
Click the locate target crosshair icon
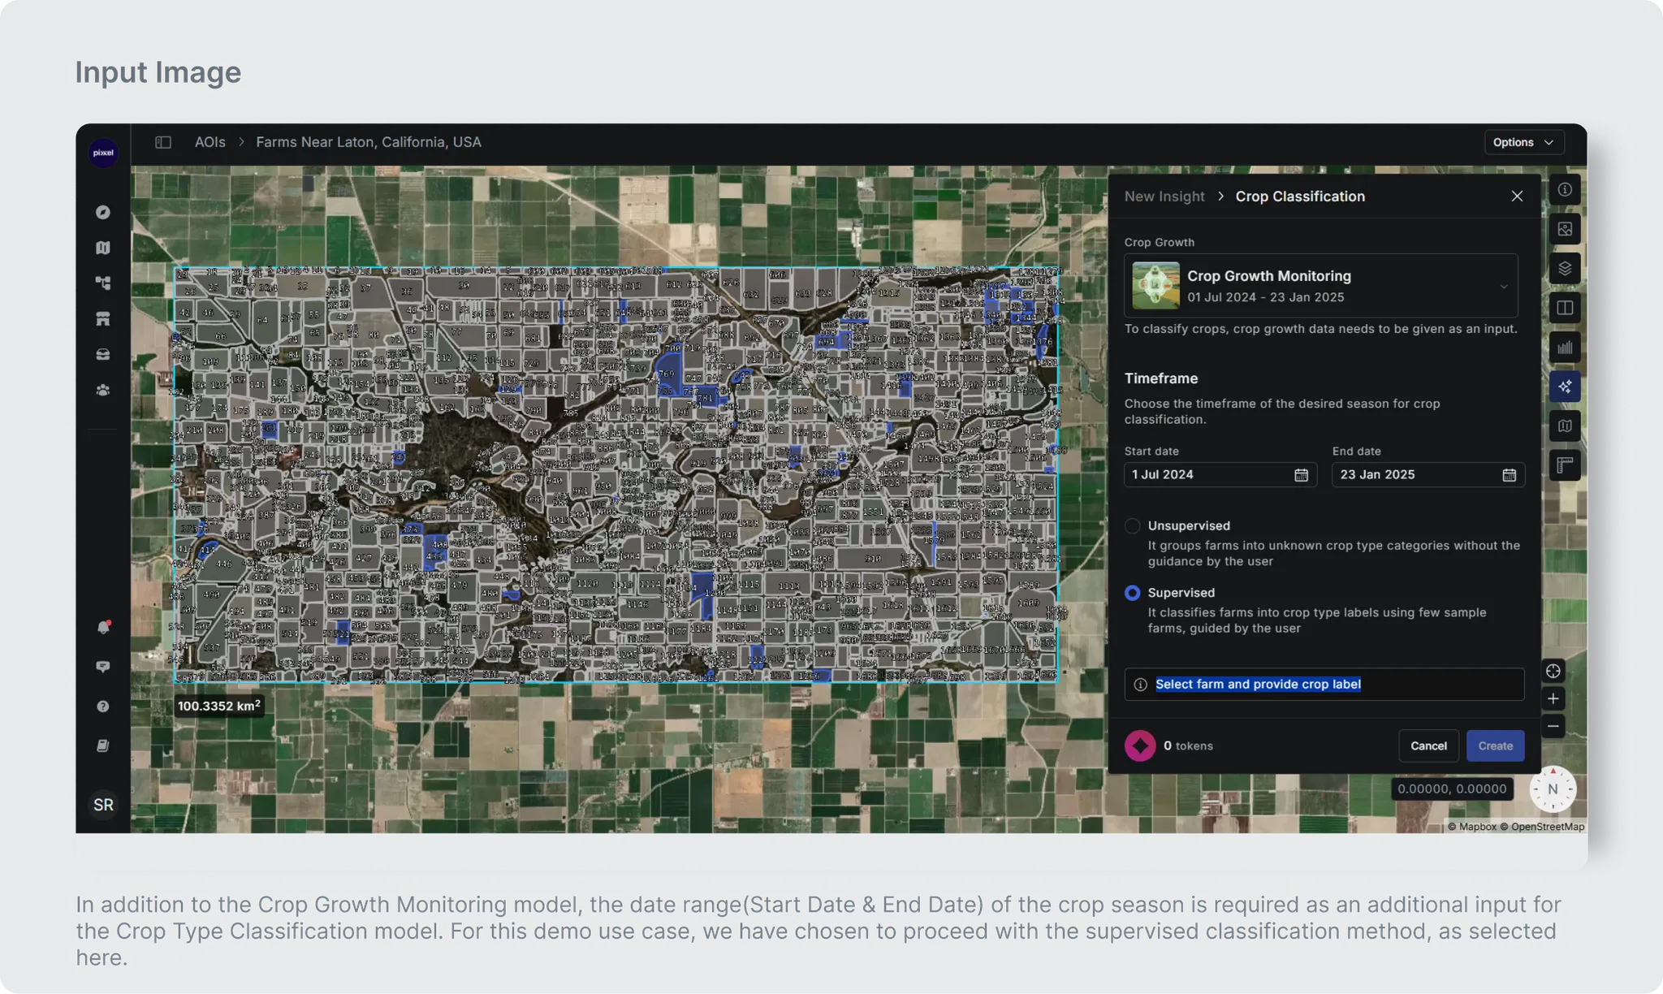(x=1553, y=671)
